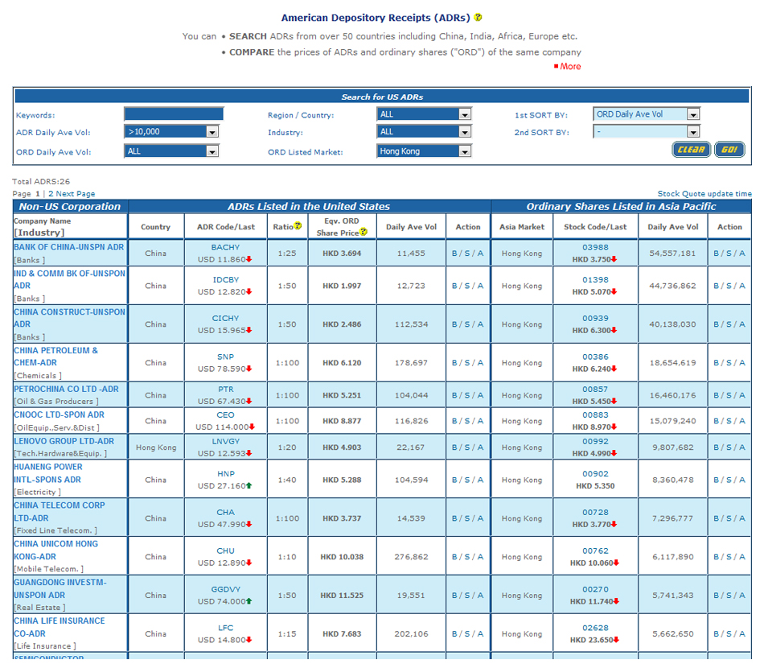This screenshot has width=764, height=664.
Task: Click ADR code HNP
Action: (226, 473)
